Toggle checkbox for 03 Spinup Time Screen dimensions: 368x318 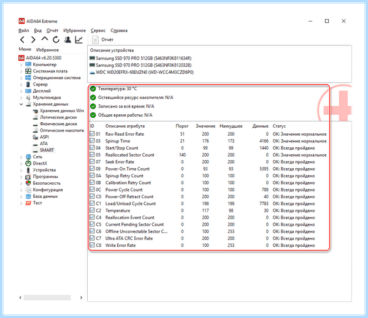pos(92,141)
